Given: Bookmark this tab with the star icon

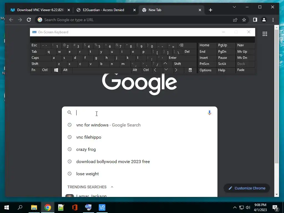Looking at the screenshot, I should (244, 20).
